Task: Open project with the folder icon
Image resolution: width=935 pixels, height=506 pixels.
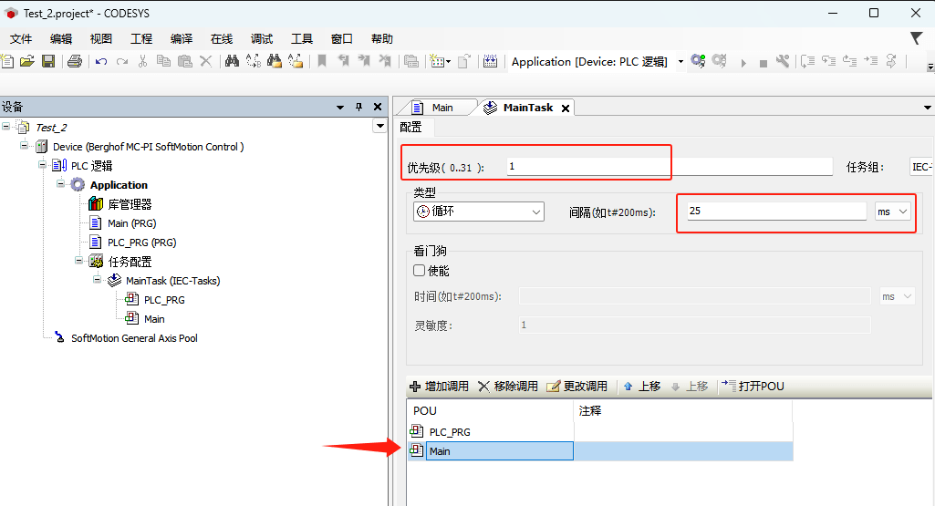Action: coord(27,61)
